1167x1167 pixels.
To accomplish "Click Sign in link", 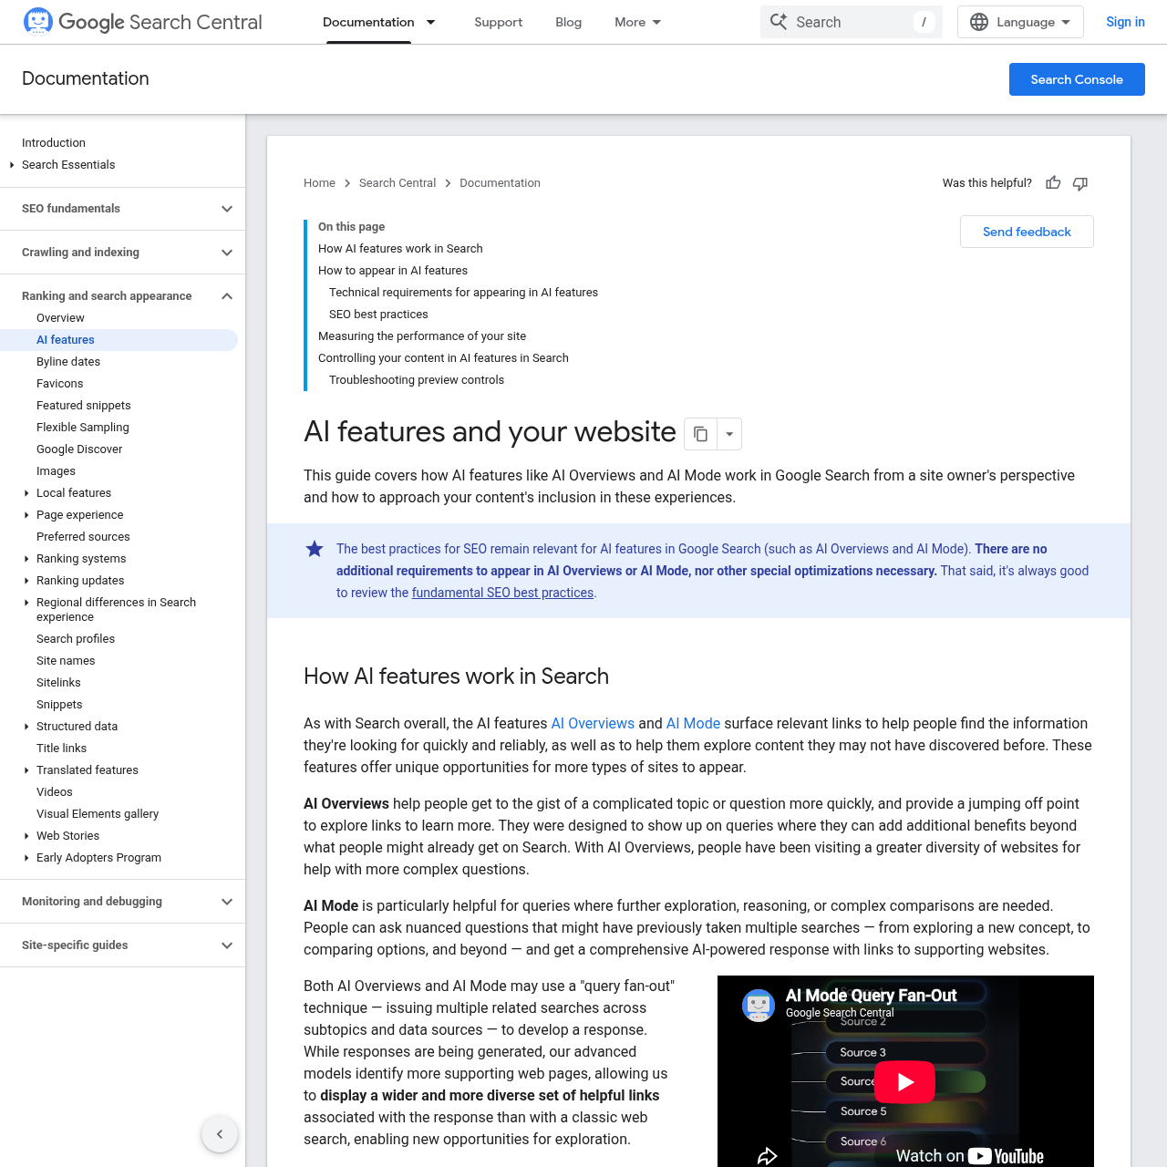I will pos(1125,22).
